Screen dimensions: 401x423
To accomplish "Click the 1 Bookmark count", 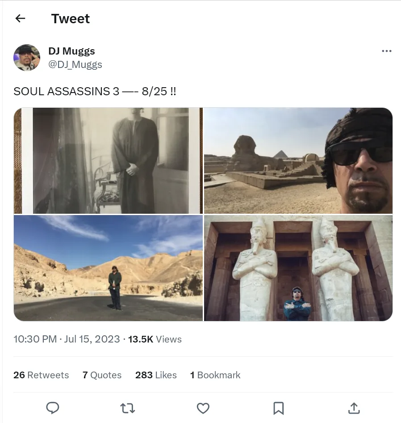I will tap(215, 375).
